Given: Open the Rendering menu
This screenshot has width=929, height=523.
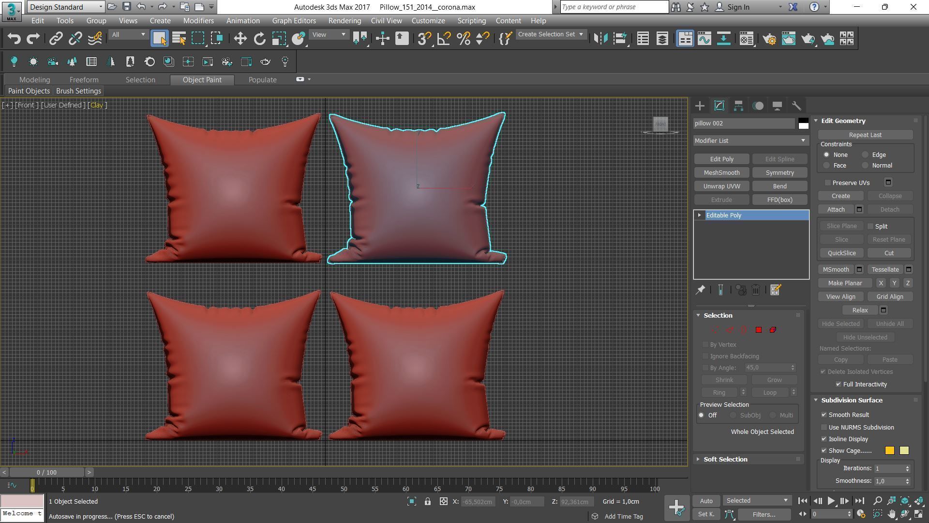Looking at the screenshot, I should (x=345, y=21).
